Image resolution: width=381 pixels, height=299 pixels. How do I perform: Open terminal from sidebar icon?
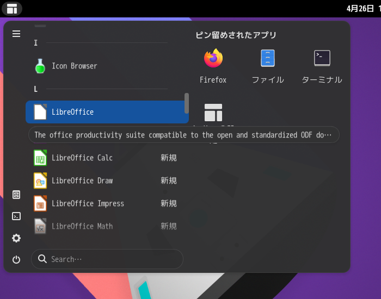pos(16,216)
